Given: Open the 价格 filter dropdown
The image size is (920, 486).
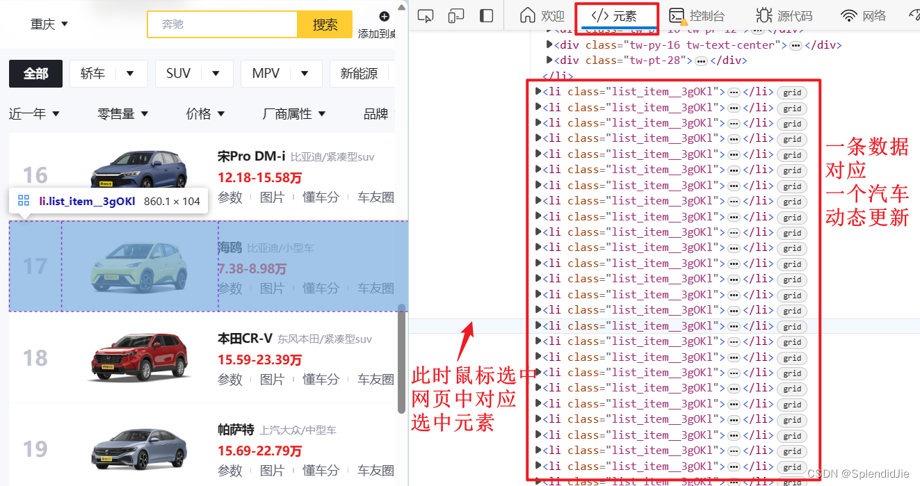Looking at the screenshot, I should pyautogui.click(x=205, y=113).
